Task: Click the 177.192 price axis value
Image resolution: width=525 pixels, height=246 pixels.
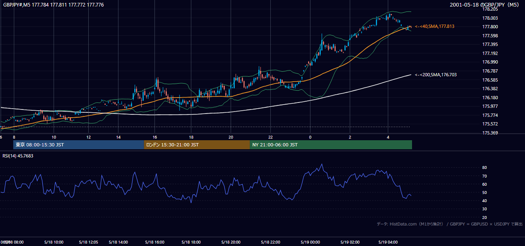Action: point(490,53)
